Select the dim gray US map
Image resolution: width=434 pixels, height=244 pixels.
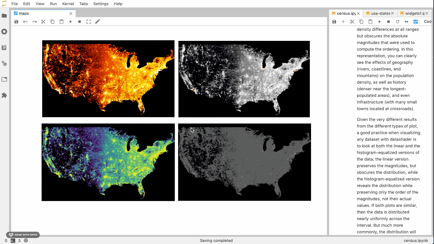pyautogui.click(x=244, y=162)
